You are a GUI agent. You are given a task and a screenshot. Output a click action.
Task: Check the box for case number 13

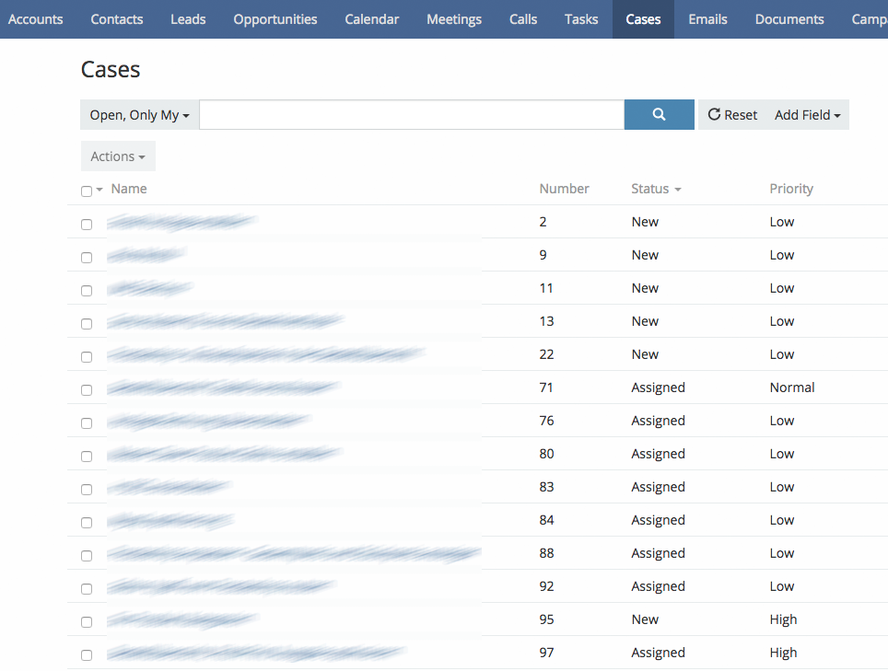coord(87,323)
